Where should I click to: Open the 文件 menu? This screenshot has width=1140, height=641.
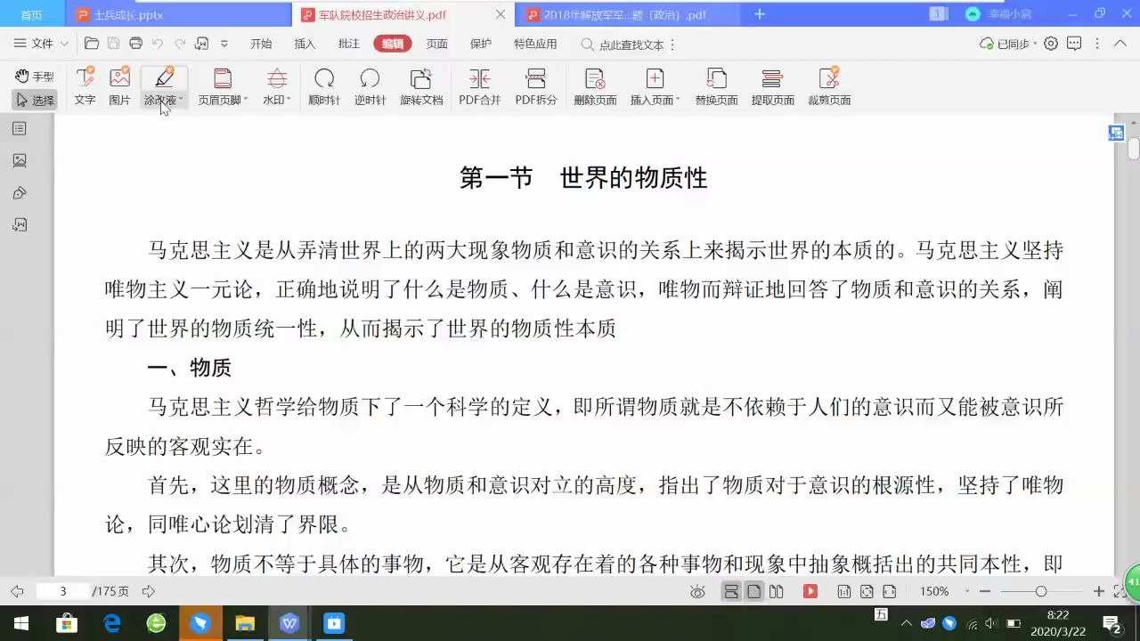42,44
